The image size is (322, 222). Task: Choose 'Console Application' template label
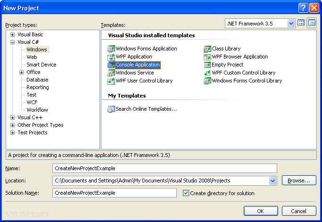(x=138, y=65)
